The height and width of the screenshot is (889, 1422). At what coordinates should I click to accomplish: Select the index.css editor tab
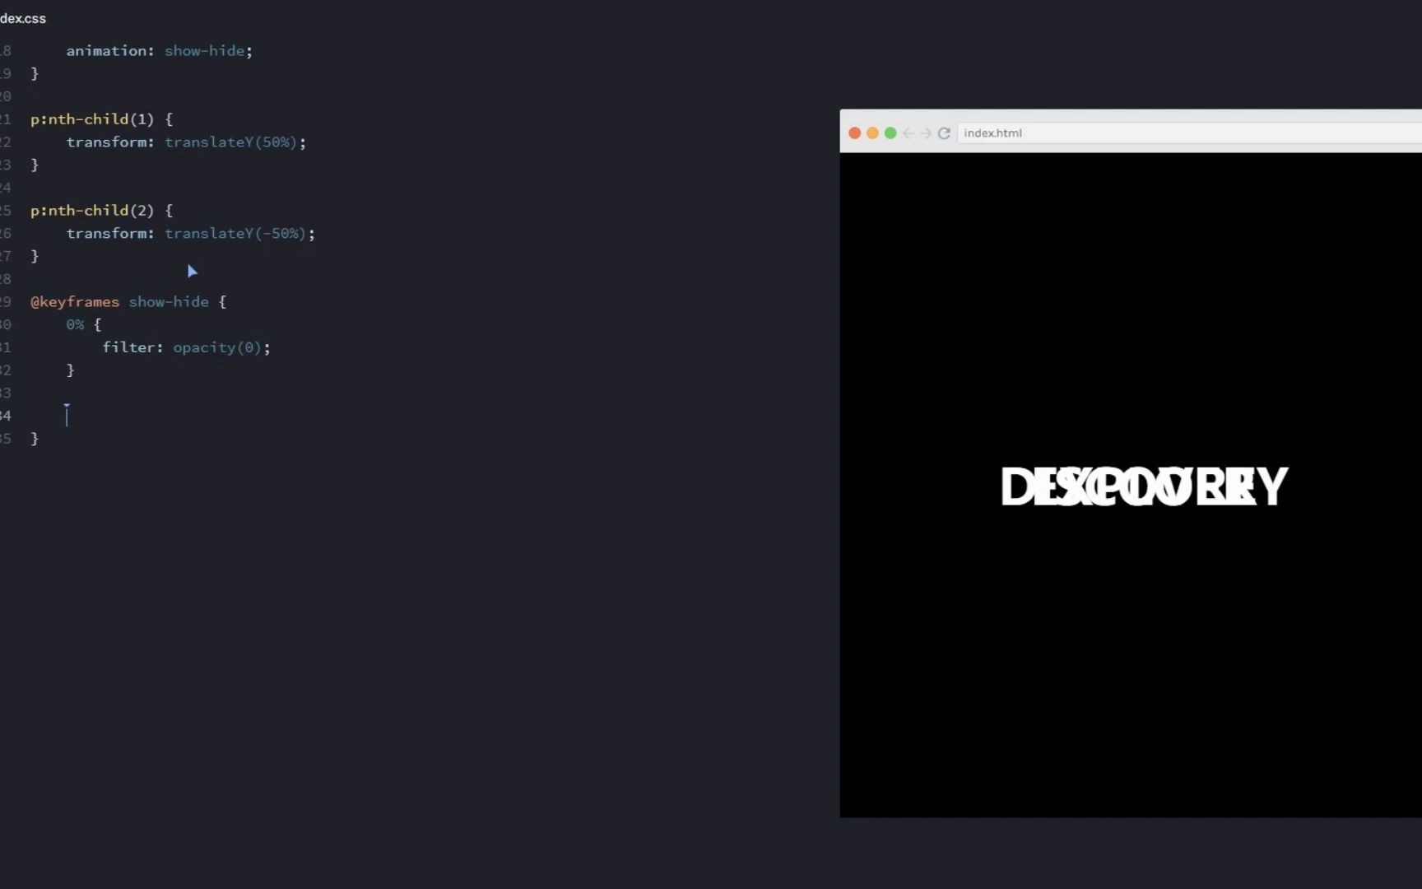23,18
